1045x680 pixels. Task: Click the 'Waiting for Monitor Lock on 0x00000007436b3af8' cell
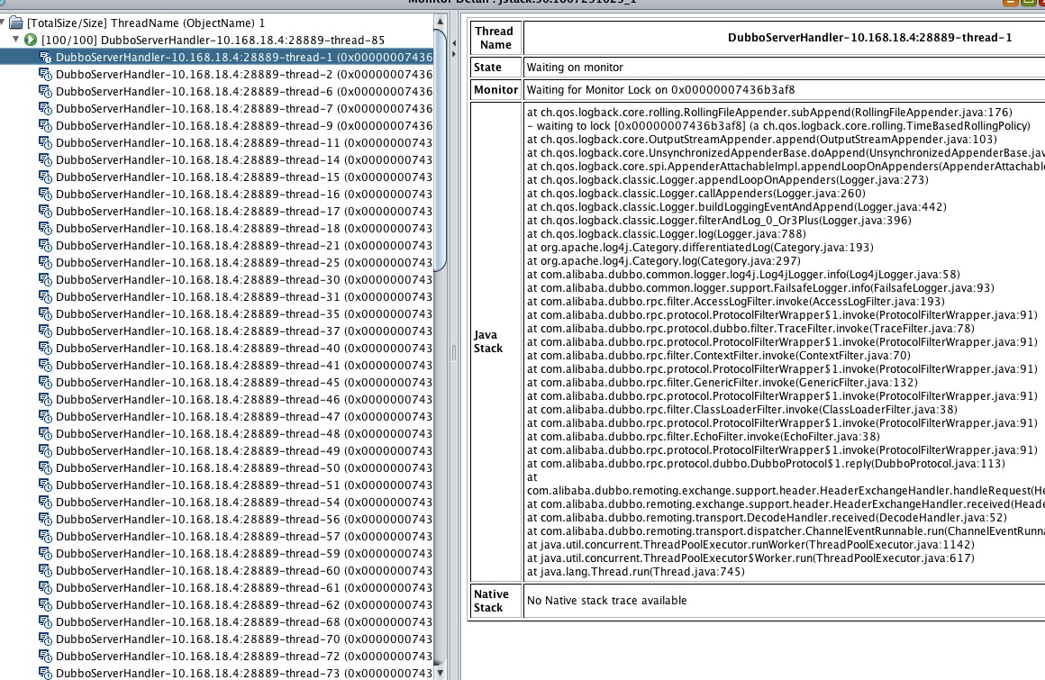[x=660, y=90]
